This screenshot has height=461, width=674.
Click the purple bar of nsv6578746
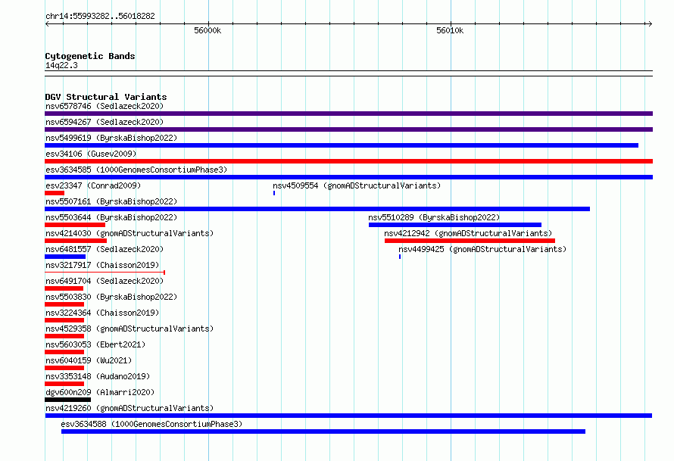348,114
